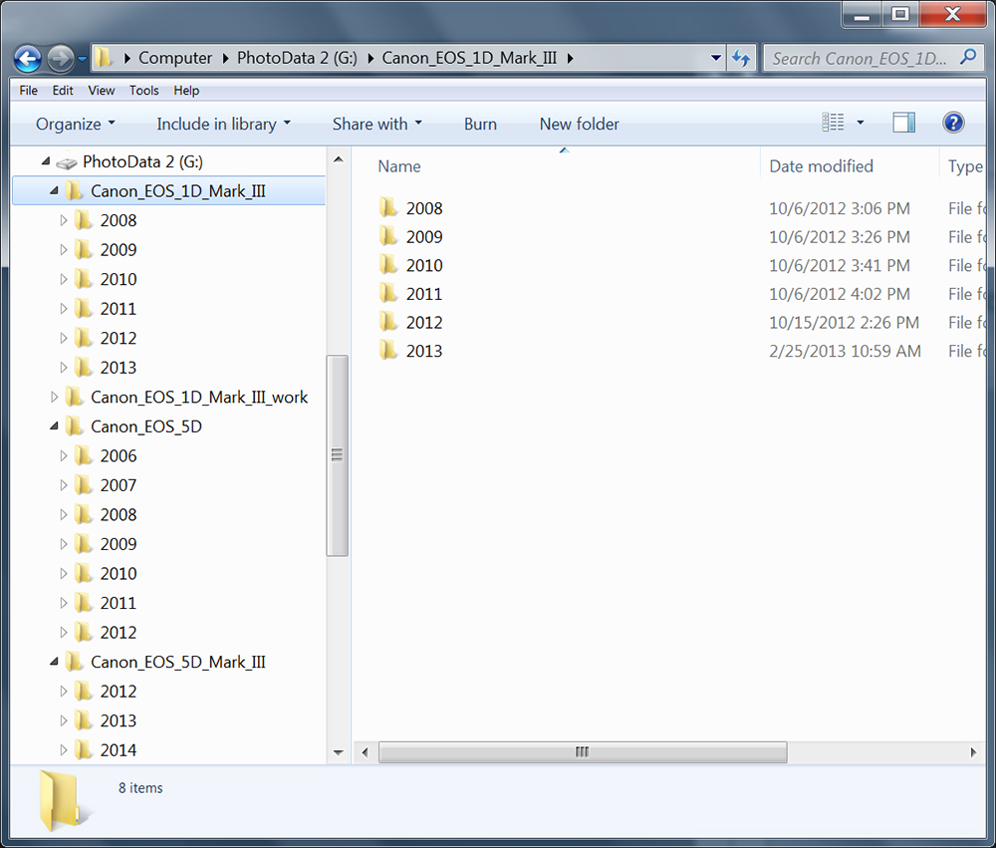
Task: Click the 2008 folder icon in file list
Action: tap(388, 207)
